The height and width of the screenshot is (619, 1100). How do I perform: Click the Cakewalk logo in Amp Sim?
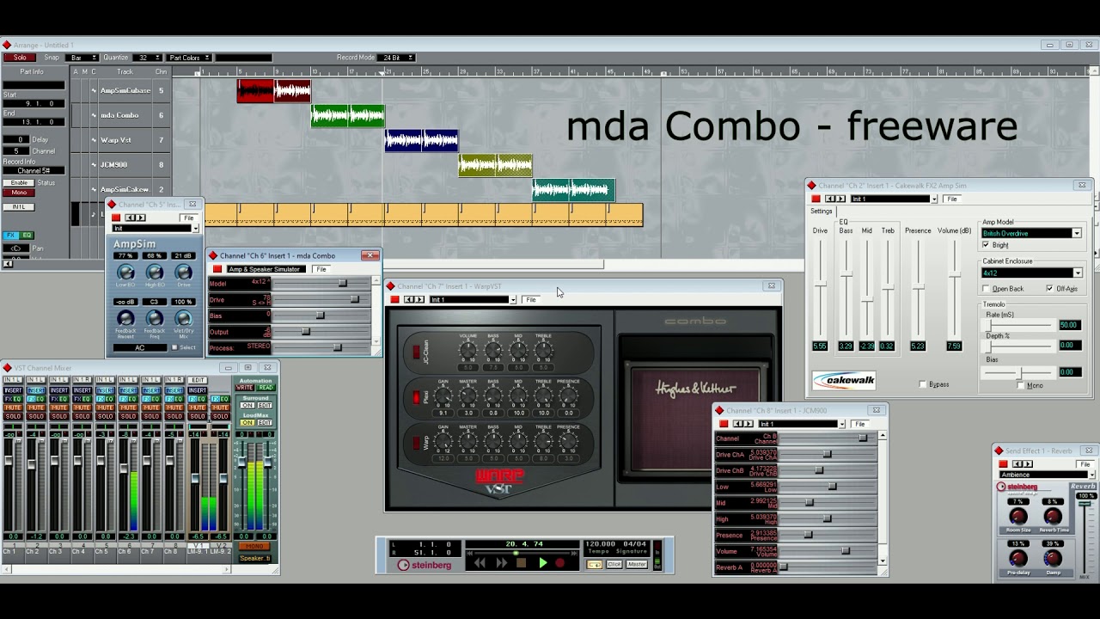coord(844,380)
